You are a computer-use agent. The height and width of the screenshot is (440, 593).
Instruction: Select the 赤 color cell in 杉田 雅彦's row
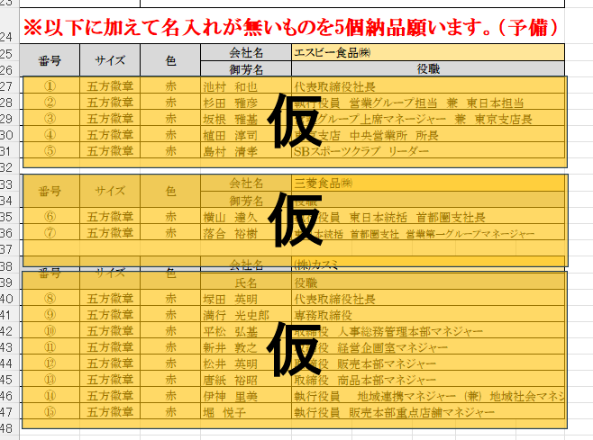click(x=170, y=103)
